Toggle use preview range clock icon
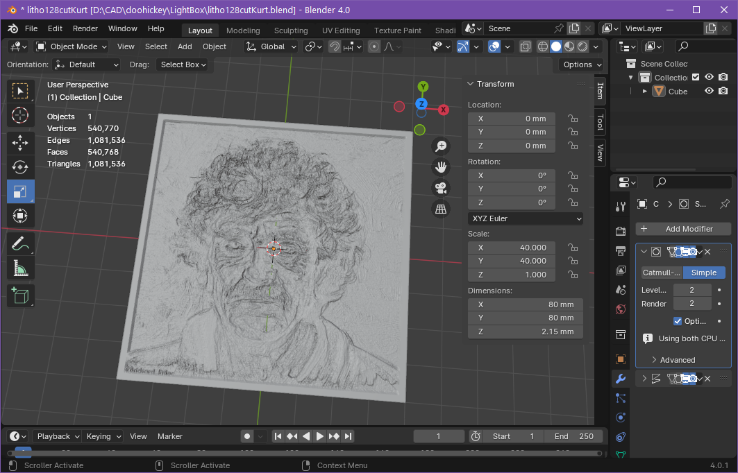 476,436
